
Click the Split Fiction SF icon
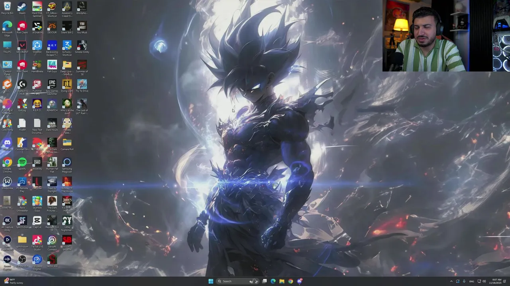pyautogui.click(x=22, y=222)
